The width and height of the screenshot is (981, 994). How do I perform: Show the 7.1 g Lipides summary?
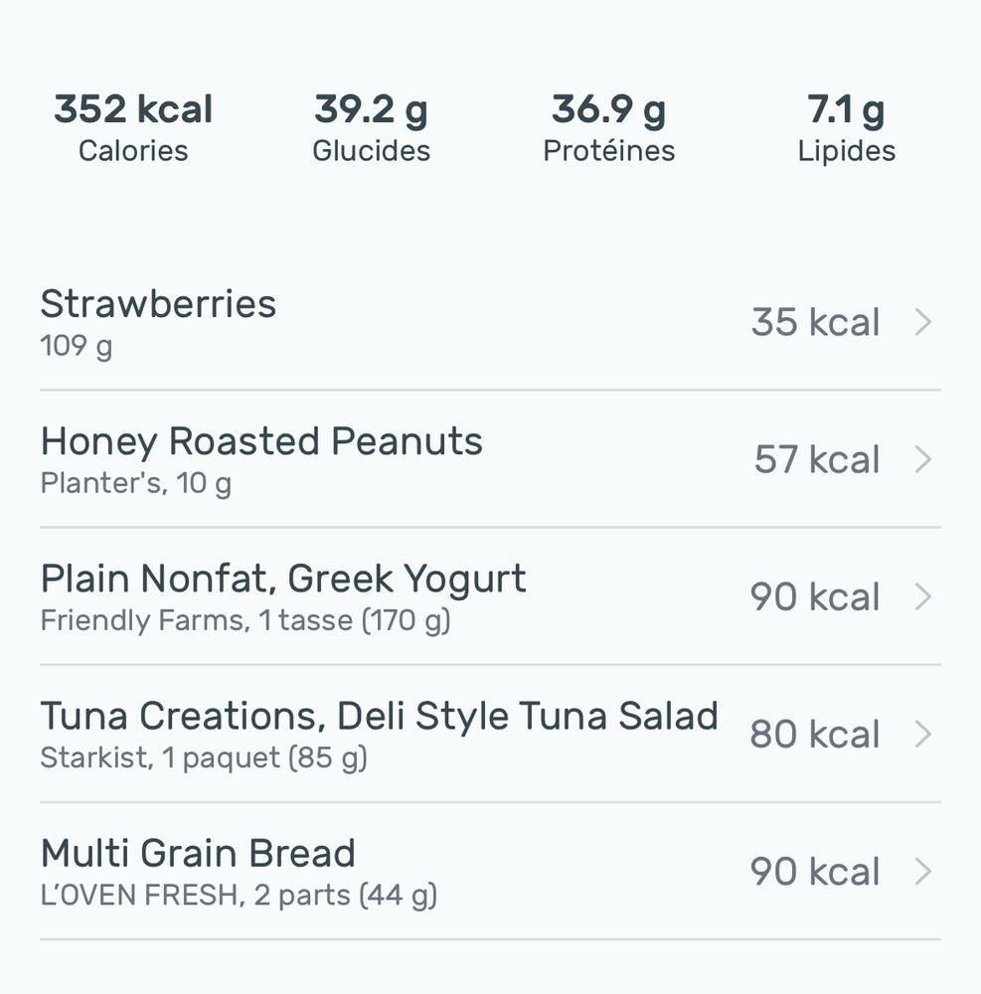click(846, 127)
